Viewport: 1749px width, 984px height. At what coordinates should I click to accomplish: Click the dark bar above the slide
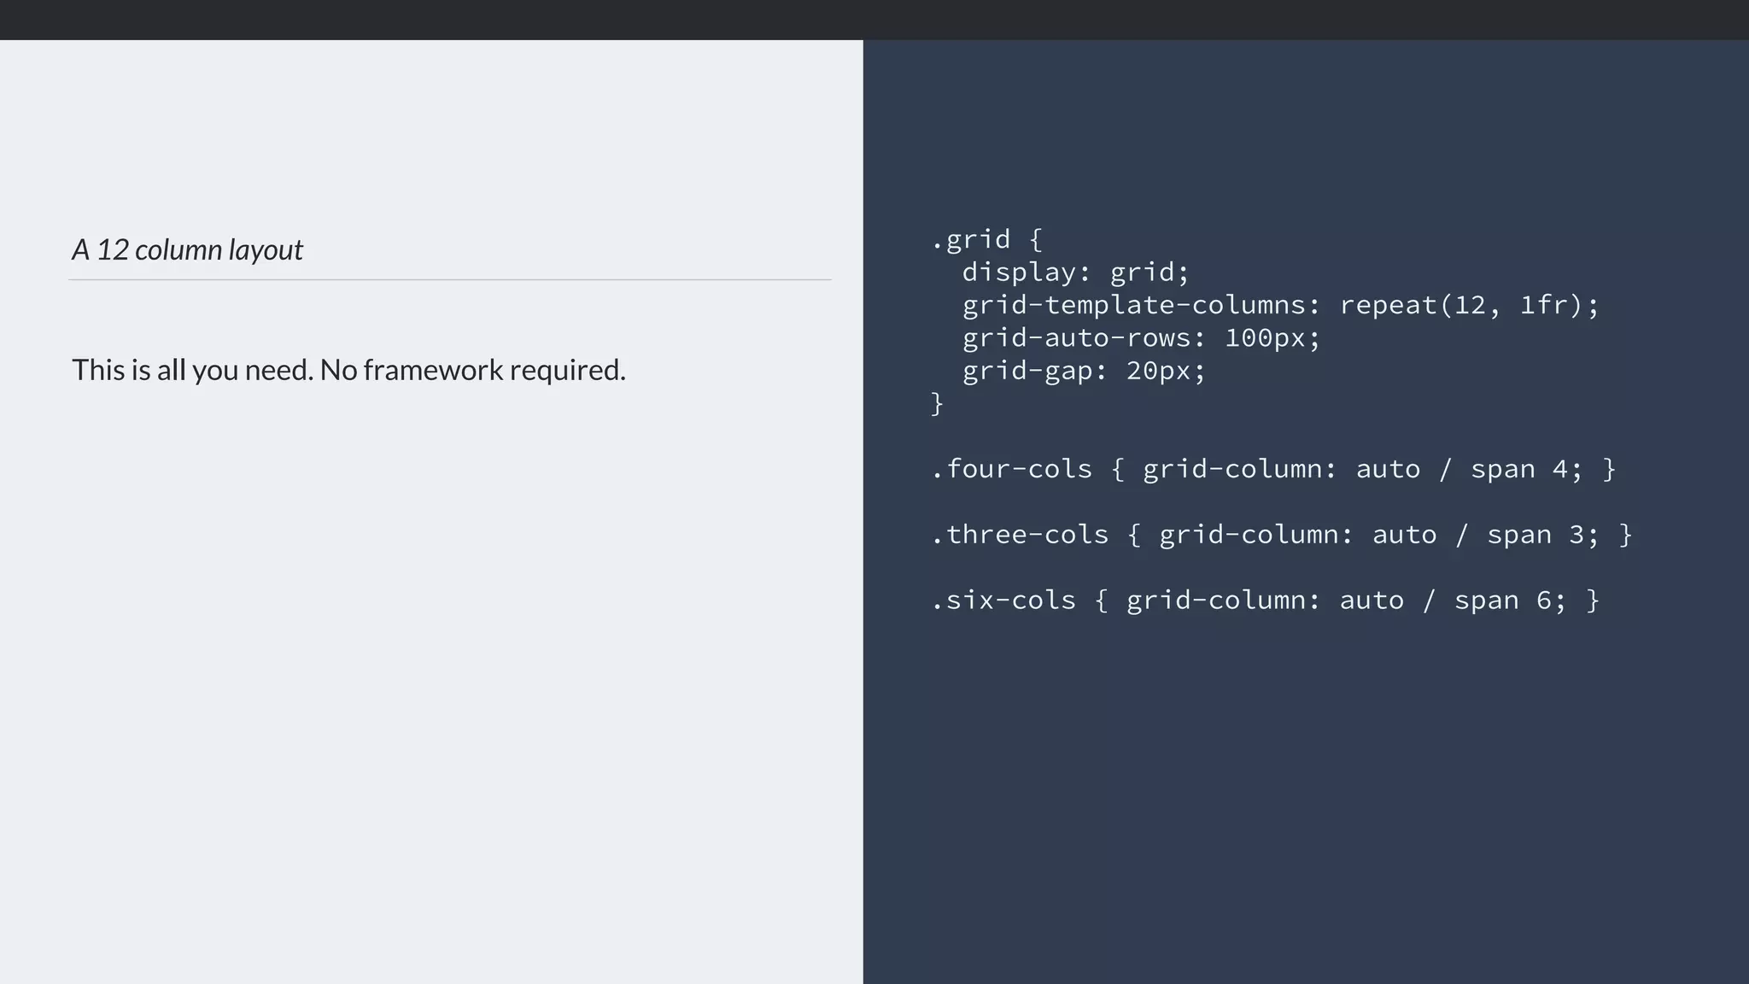coord(874,20)
